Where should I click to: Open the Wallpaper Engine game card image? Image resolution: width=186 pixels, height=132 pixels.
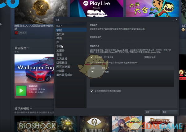pyautogui.click(x=34, y=69)
